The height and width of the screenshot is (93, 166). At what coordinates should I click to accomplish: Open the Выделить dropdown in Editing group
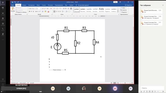(x=124, y=12)
